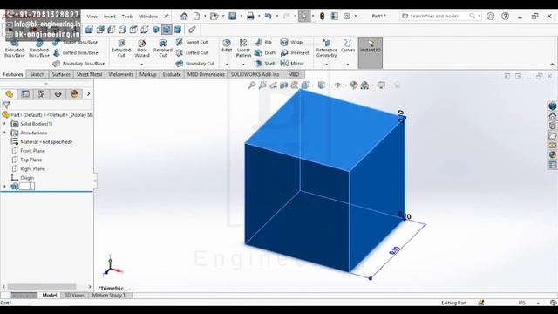Click the Rebuild traffic light icon

[x=322, y=16]
